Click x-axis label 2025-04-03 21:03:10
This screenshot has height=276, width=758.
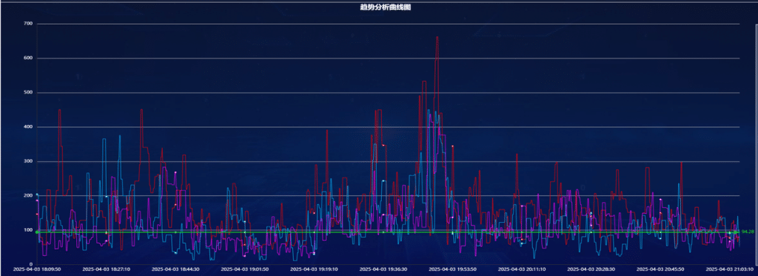pos(728,269)
